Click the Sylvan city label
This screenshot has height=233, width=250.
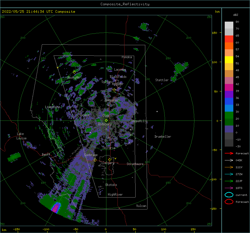[106, 82]
